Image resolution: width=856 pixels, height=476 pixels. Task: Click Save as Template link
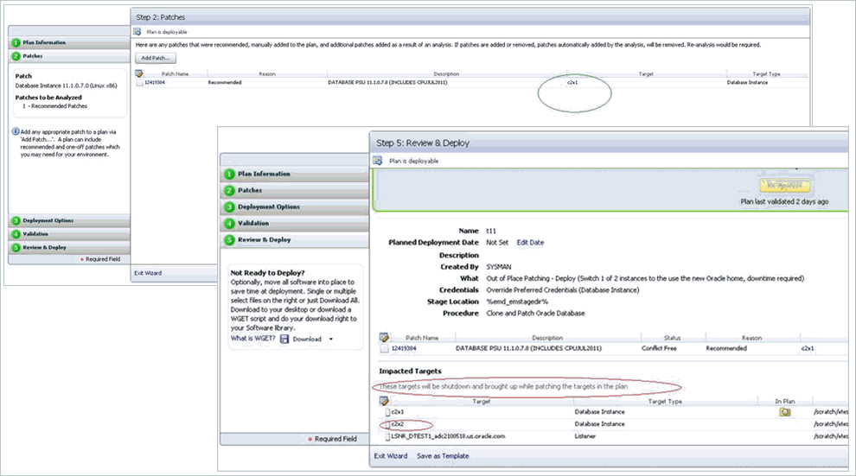coord(443,456)
